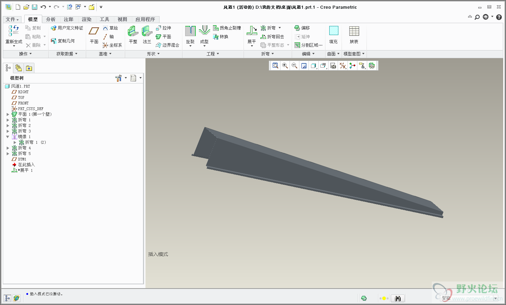Screen dimensions: 506x305
Task: Expand 平面 1 (第一个壁) tree node
Action: point(8,114)
